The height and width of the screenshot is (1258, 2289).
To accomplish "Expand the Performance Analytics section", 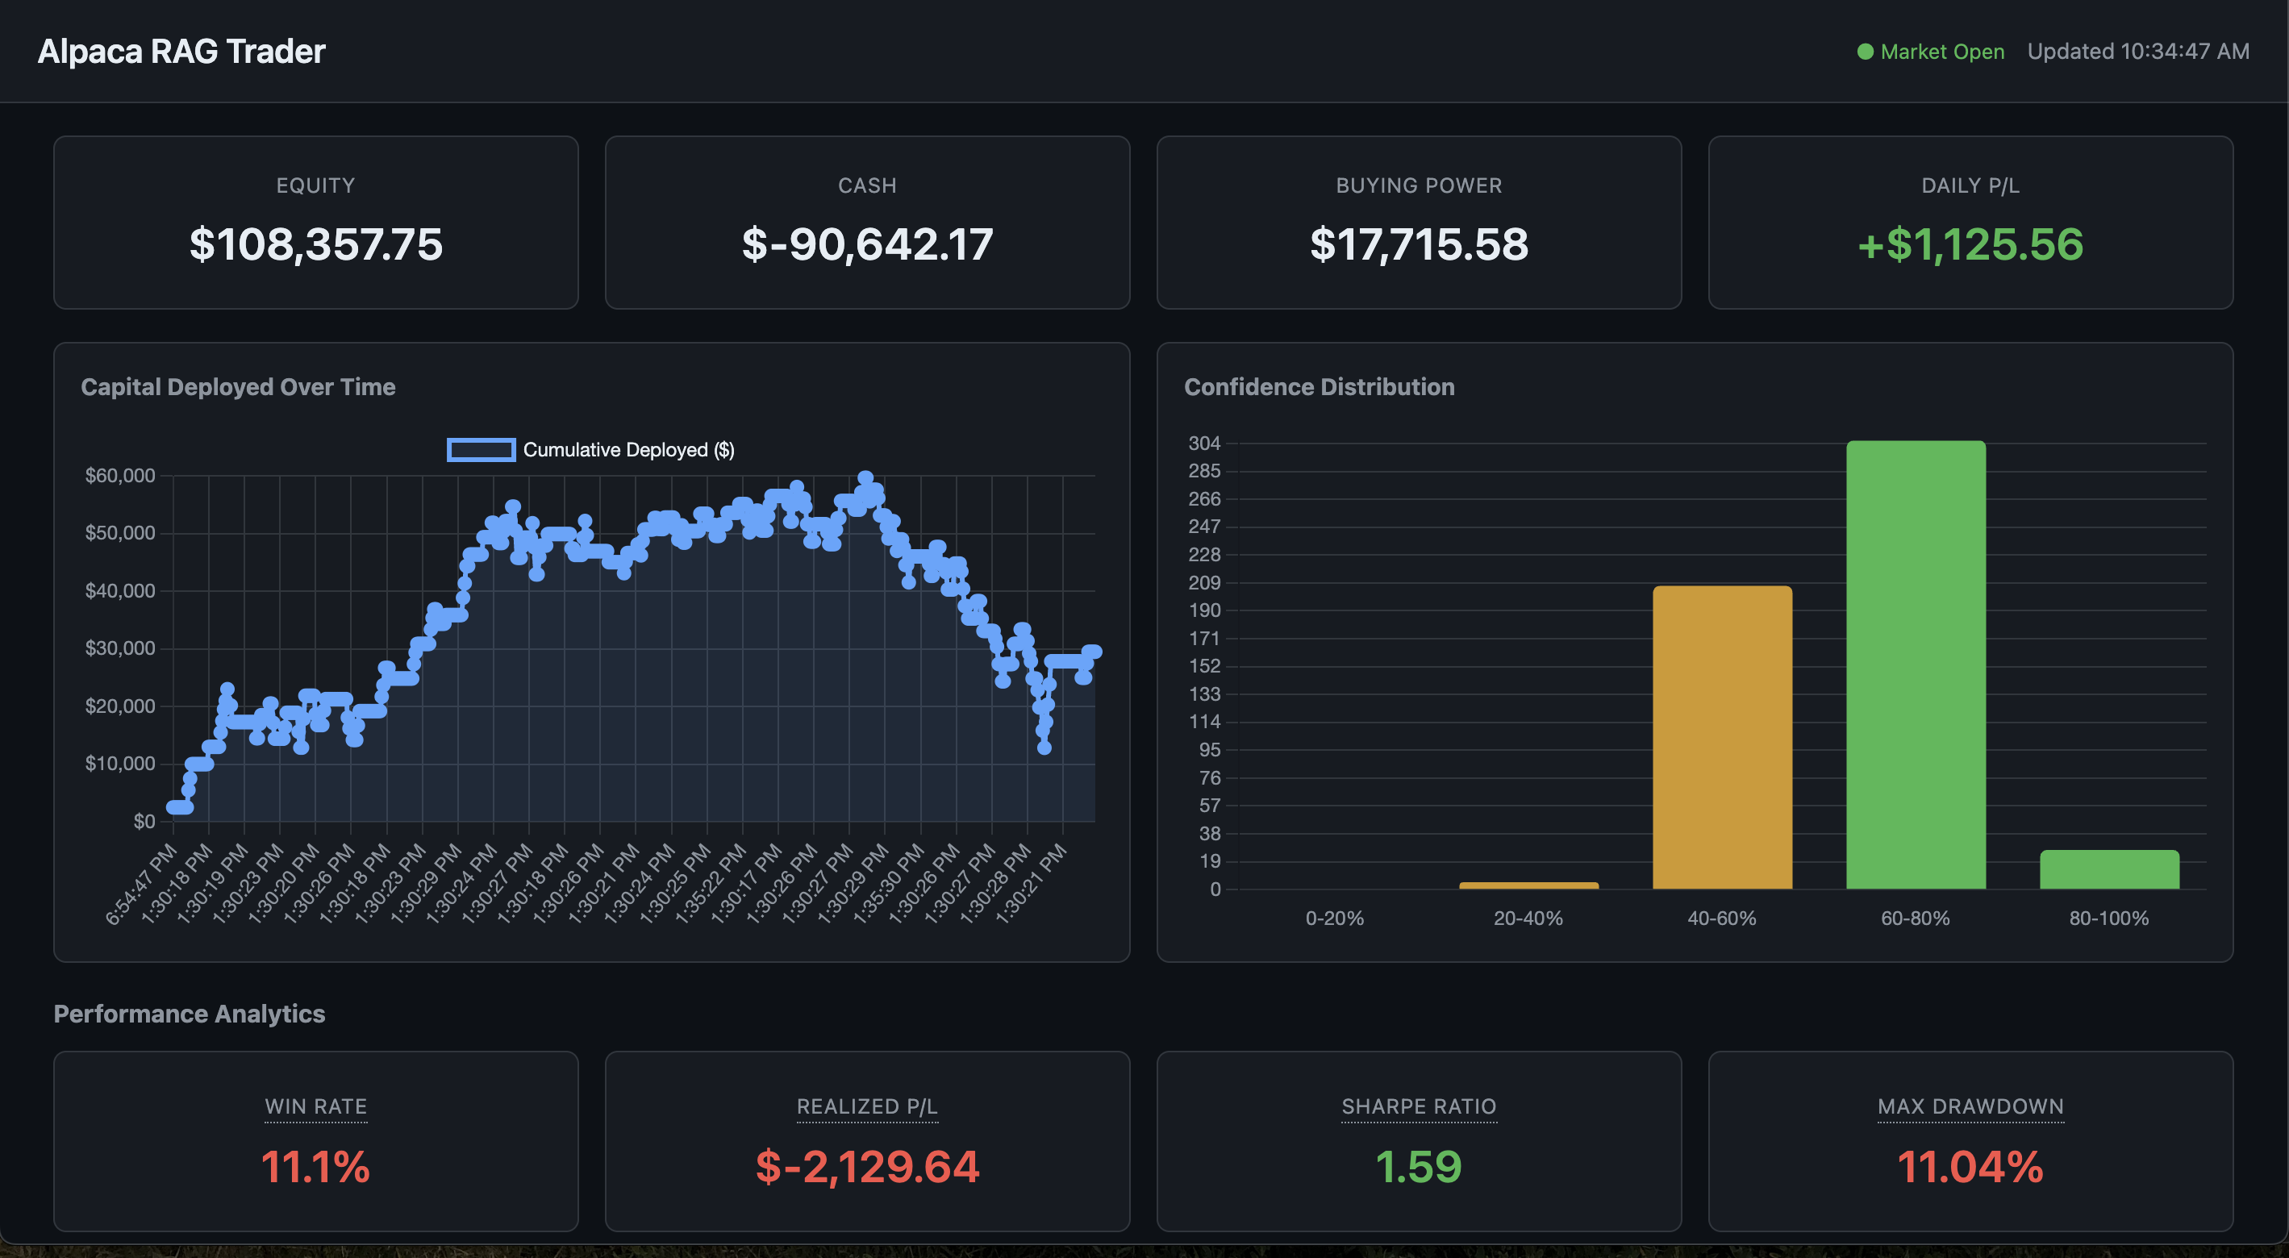I will click(x=190, y=1013).
